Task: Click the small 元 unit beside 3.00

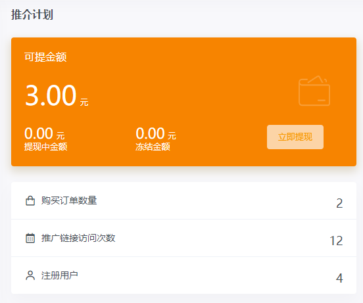Action: (84, 102)
